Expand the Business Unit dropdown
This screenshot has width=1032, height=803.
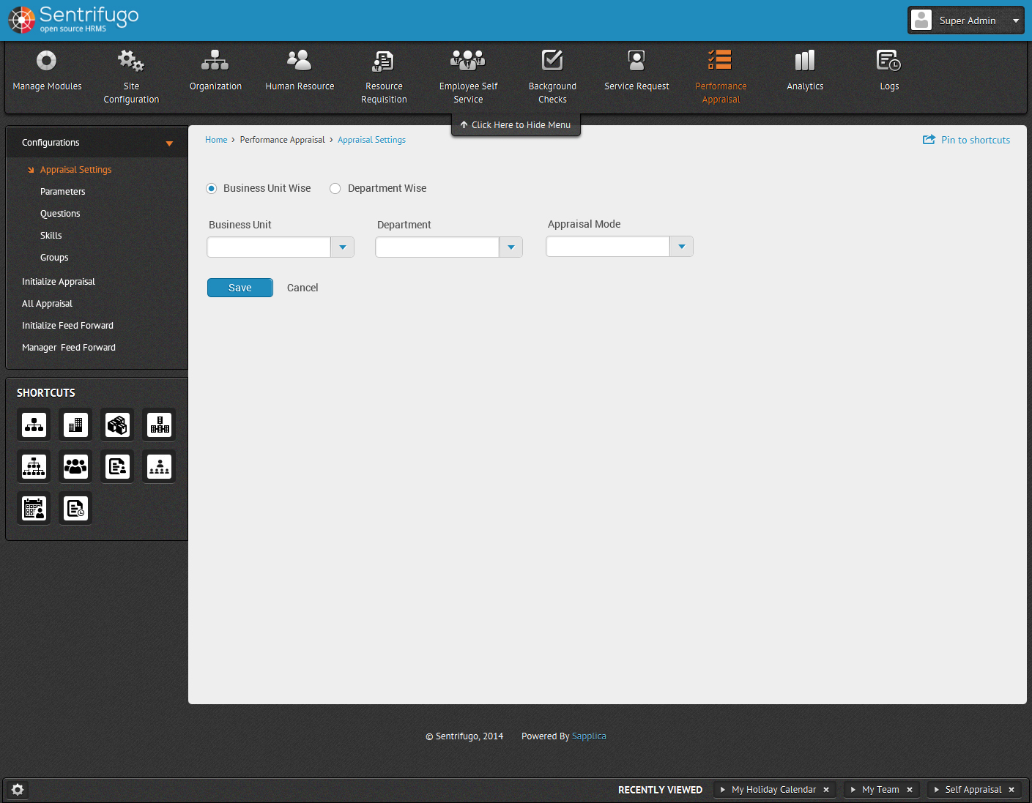[x=342, y=247]
